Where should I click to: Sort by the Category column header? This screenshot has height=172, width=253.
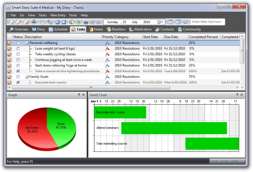[128, 37]
